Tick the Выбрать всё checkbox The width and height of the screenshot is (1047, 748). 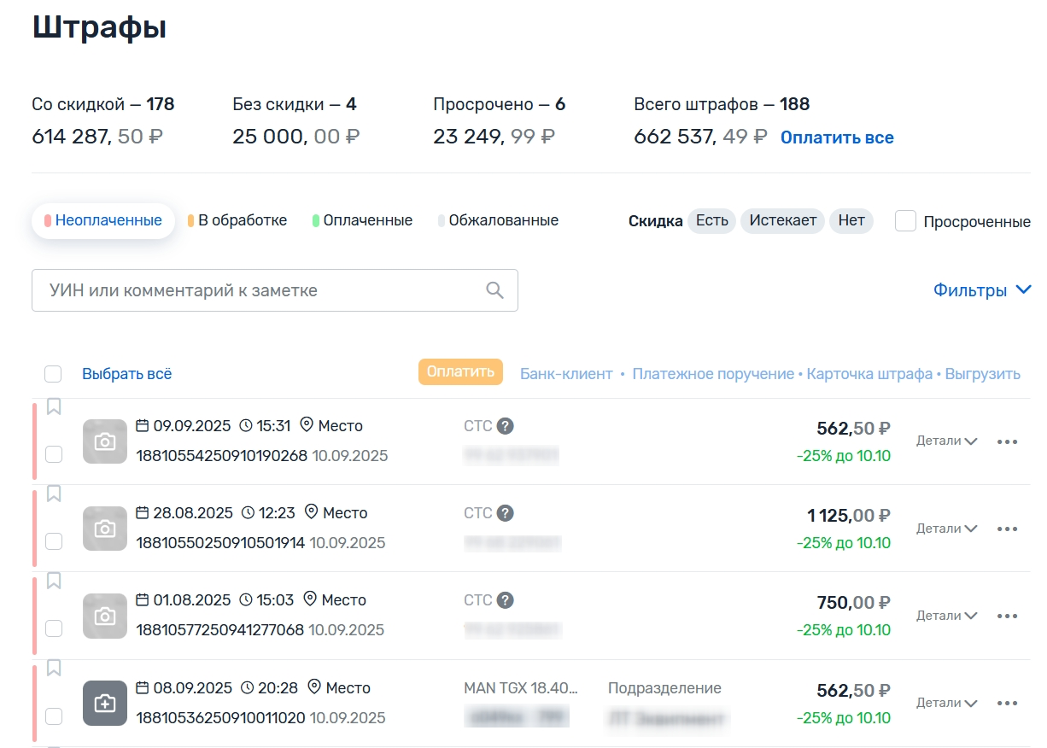pos(53,374)
